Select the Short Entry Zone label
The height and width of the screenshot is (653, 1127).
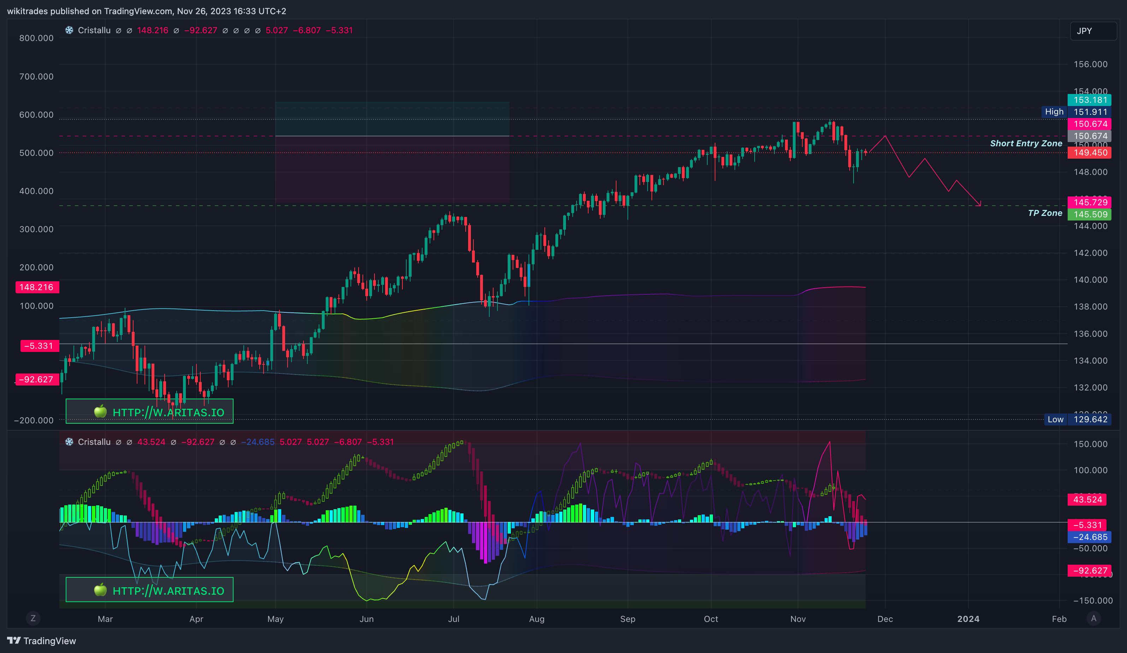pos(1026,143)
